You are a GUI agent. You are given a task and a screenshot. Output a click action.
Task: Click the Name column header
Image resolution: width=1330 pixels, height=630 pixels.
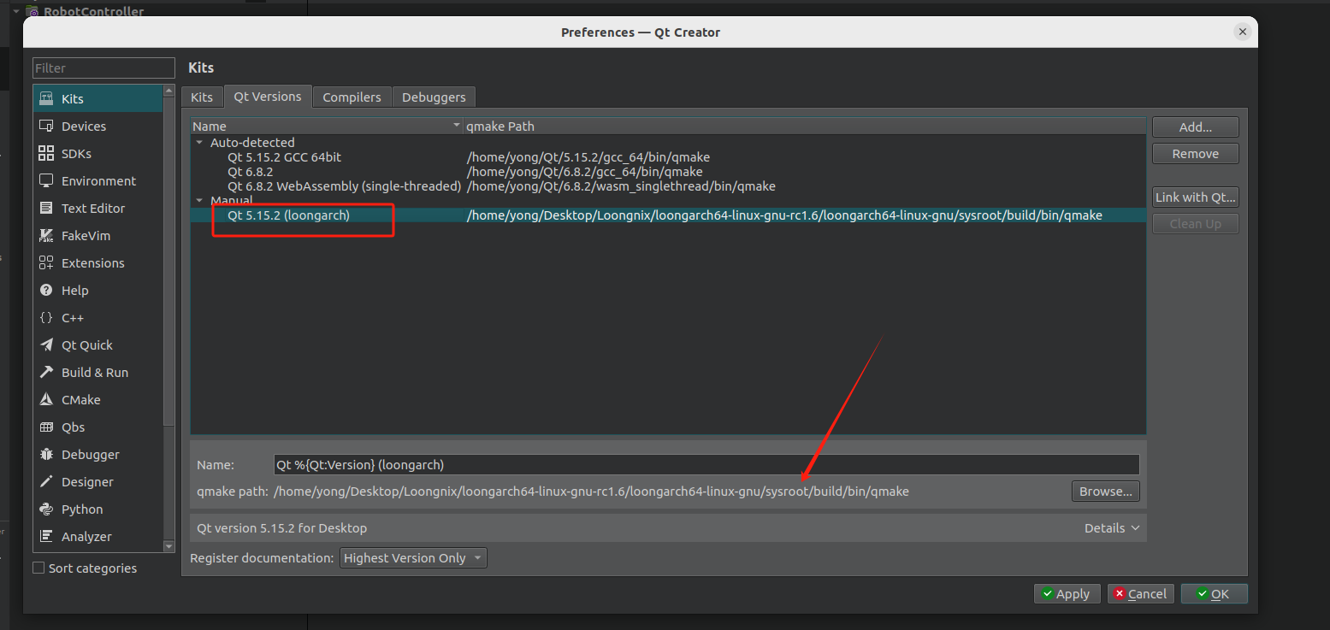pos(327,127)
